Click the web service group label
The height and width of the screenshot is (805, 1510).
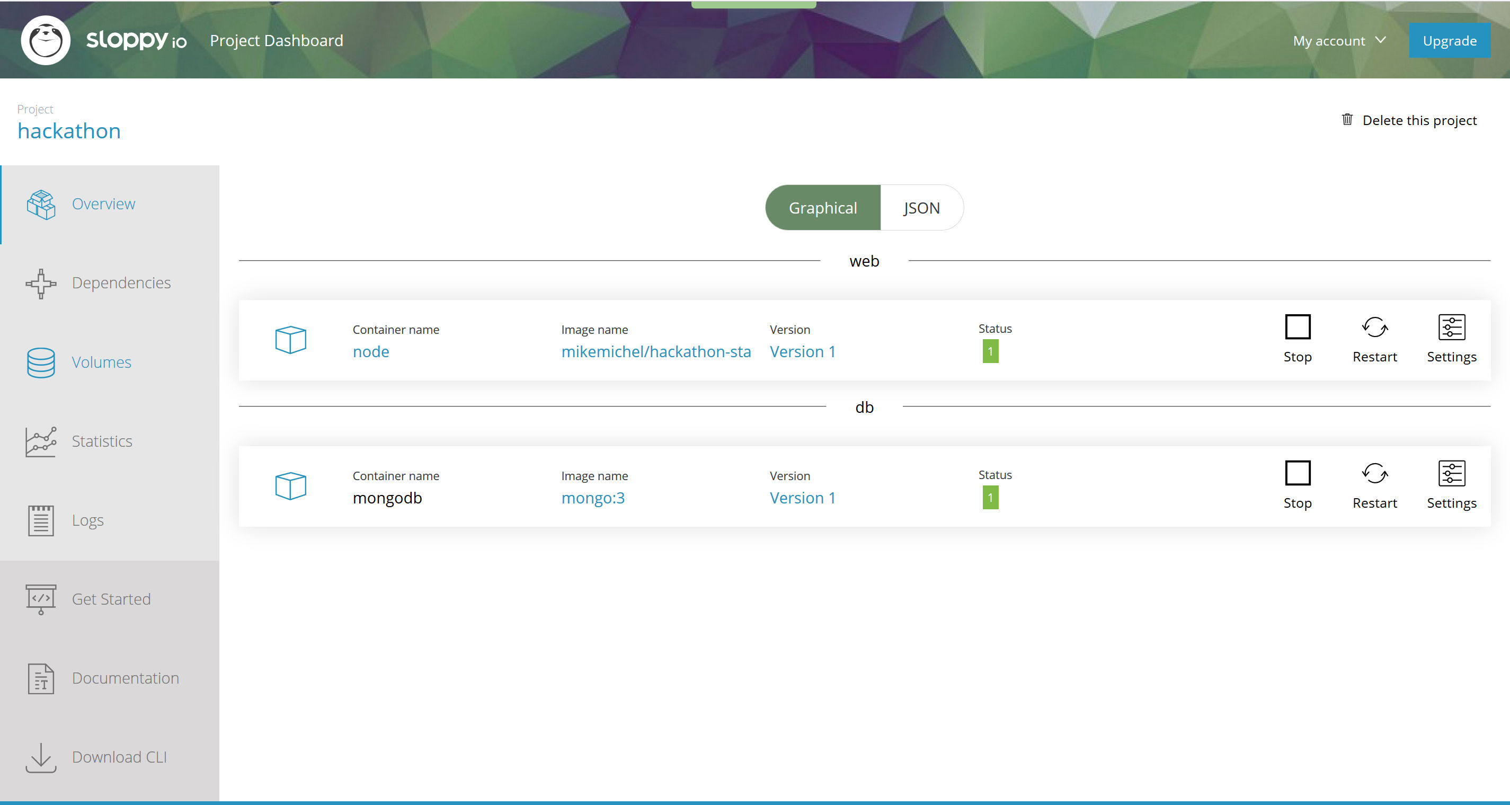click(x=864, y=261)
